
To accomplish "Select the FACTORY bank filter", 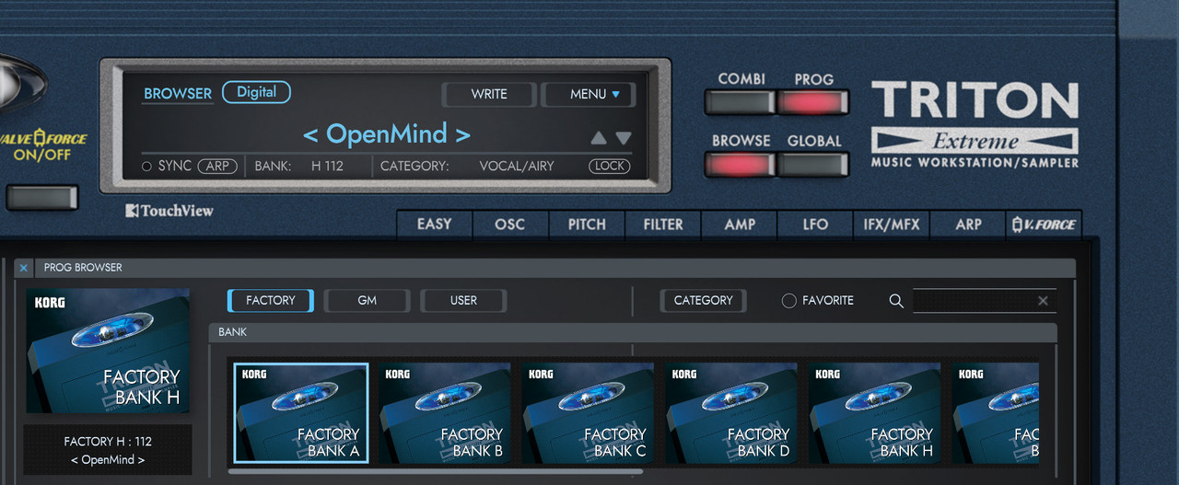I will pyautogui.click(x=271, y=301).
